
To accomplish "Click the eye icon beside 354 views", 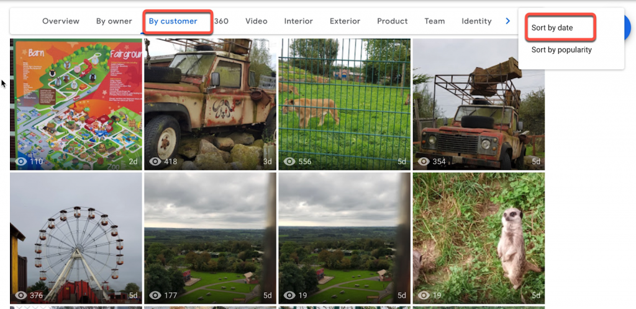I will pos(424,162).
